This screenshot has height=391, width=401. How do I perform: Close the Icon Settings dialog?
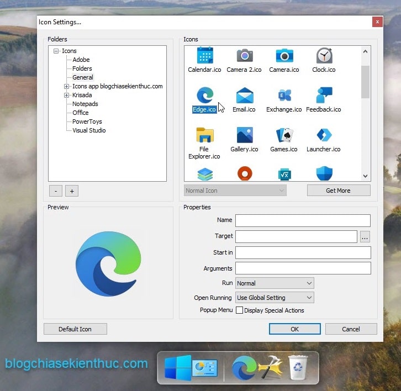click(x=377, y=22)
